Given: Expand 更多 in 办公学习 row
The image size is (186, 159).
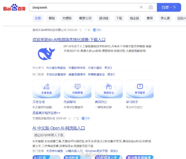Looking at the screenshot, I should (x=108, y=68).
